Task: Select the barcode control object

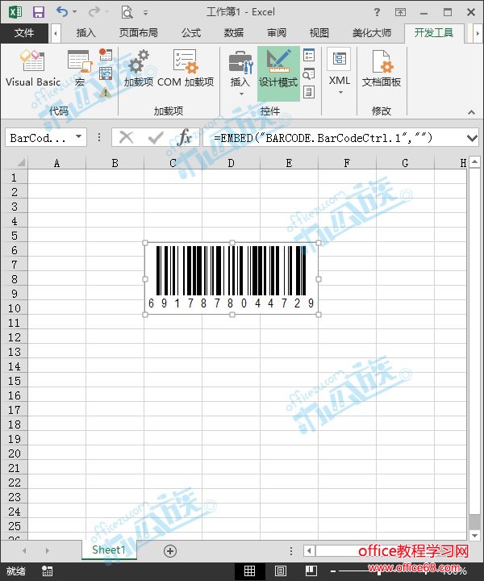Action: (232, 278)
